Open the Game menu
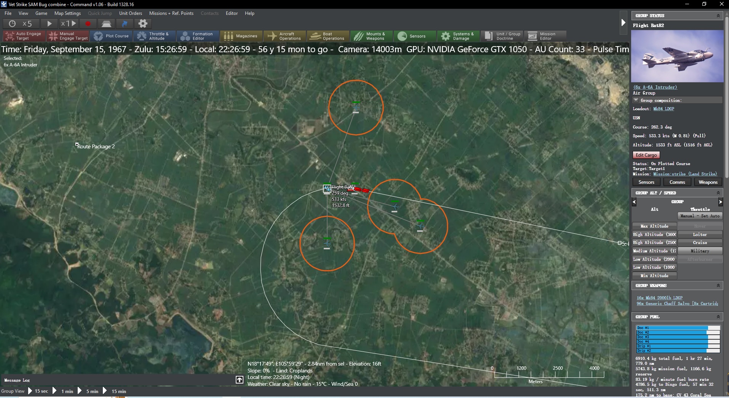 coord(41,13)
